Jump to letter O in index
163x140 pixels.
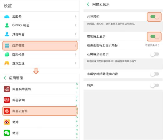click(x=77, y=117)
